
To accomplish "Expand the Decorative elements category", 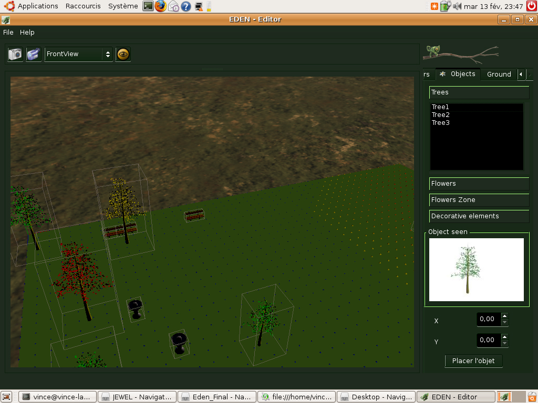I will point(479,216).
